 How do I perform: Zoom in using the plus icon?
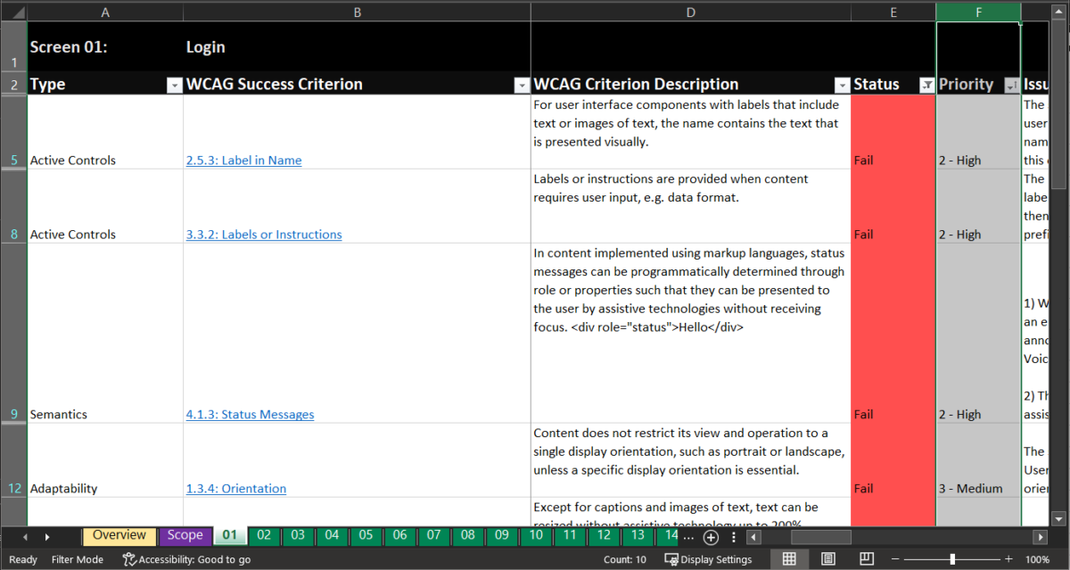pyautogui.click(x=1008, y=558)
